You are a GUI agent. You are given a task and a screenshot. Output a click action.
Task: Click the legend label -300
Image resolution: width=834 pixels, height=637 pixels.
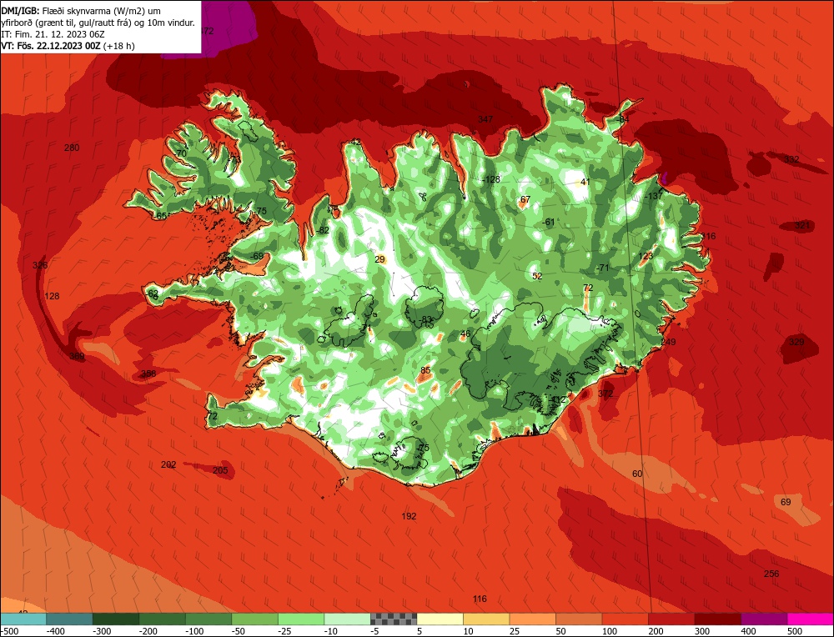(x=102, y=631)
